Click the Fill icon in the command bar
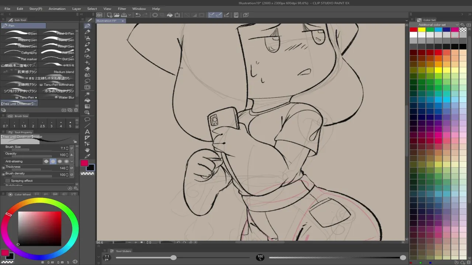The height and width of the screenshot is (265, 472). tap(170, 15)
